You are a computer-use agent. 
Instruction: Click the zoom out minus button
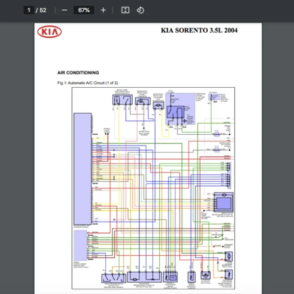click(64, 10)
